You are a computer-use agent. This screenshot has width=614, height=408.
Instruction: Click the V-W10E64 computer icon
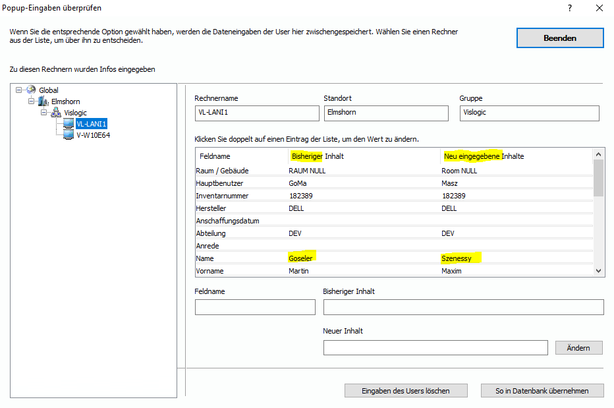coord(69,135)
